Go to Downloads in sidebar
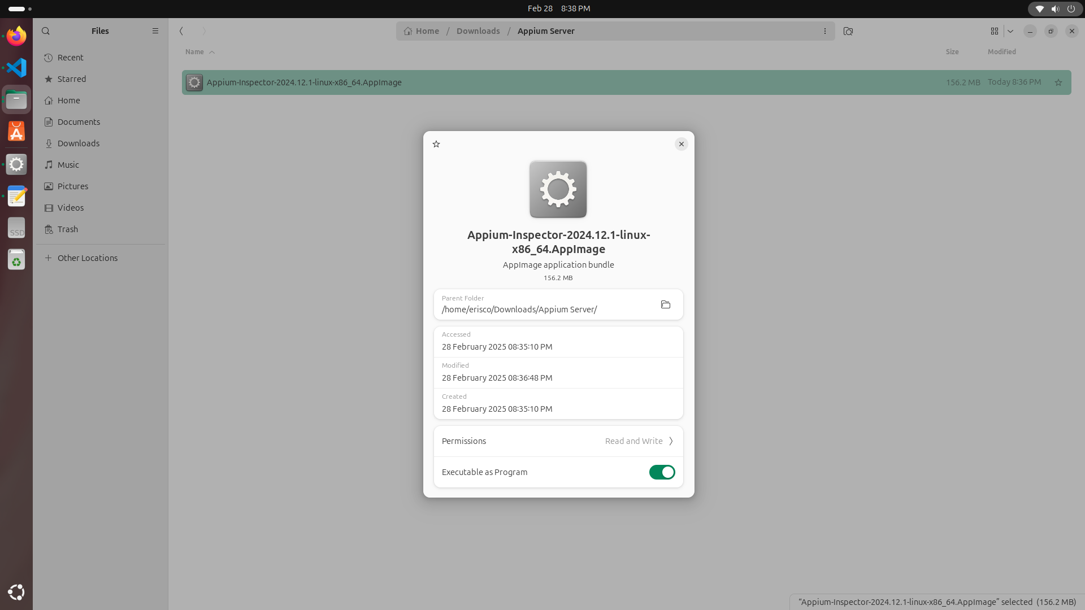Image resolution: width=1085 pixels, height=610 pixels. tap(79, 143)
